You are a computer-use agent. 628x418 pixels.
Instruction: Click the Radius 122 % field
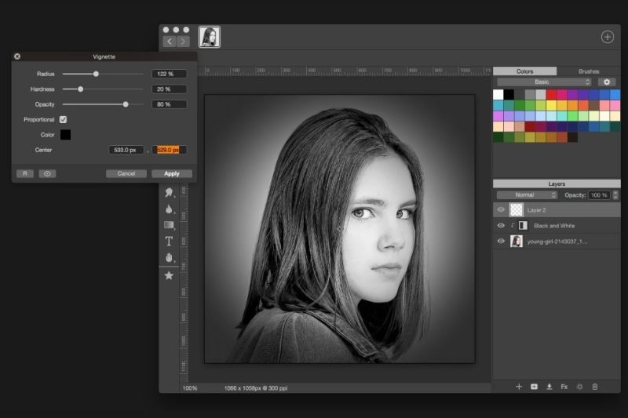click(169, 74)
